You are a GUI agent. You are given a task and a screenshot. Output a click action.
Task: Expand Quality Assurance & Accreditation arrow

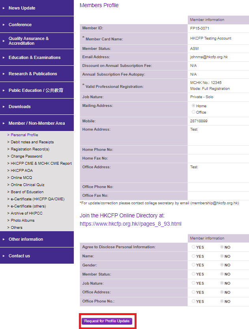coord(4,41)
